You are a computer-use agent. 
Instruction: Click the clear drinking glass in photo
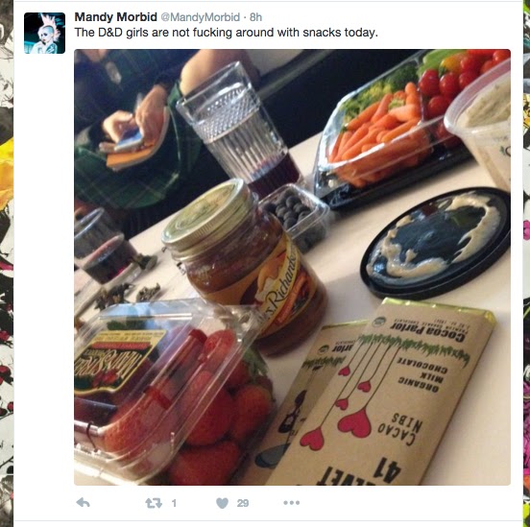point(238,131)
